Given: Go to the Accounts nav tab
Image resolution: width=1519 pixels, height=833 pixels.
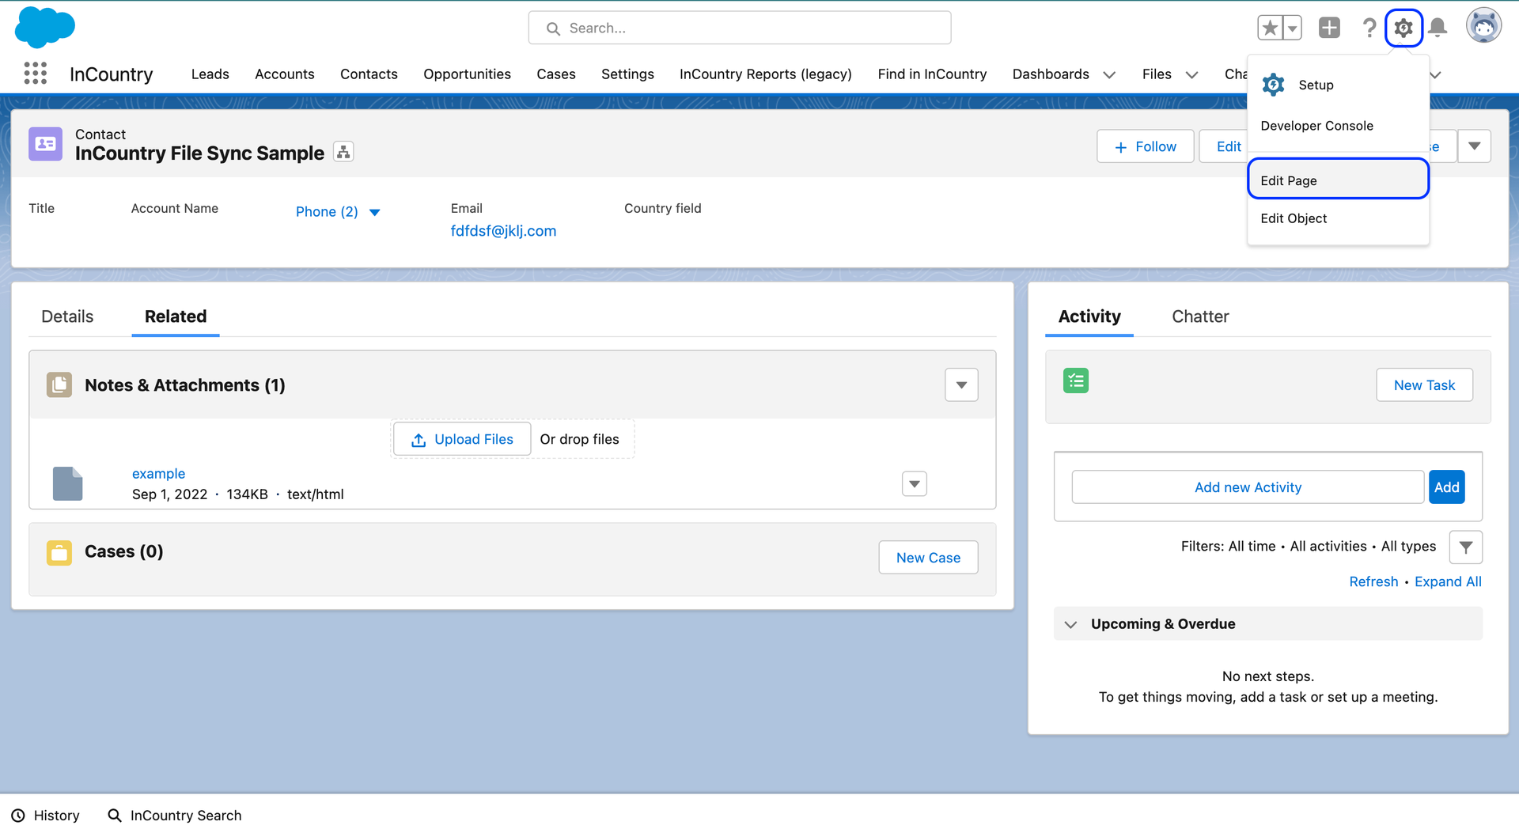Looking at the screenshot, I should click(285, 74).
